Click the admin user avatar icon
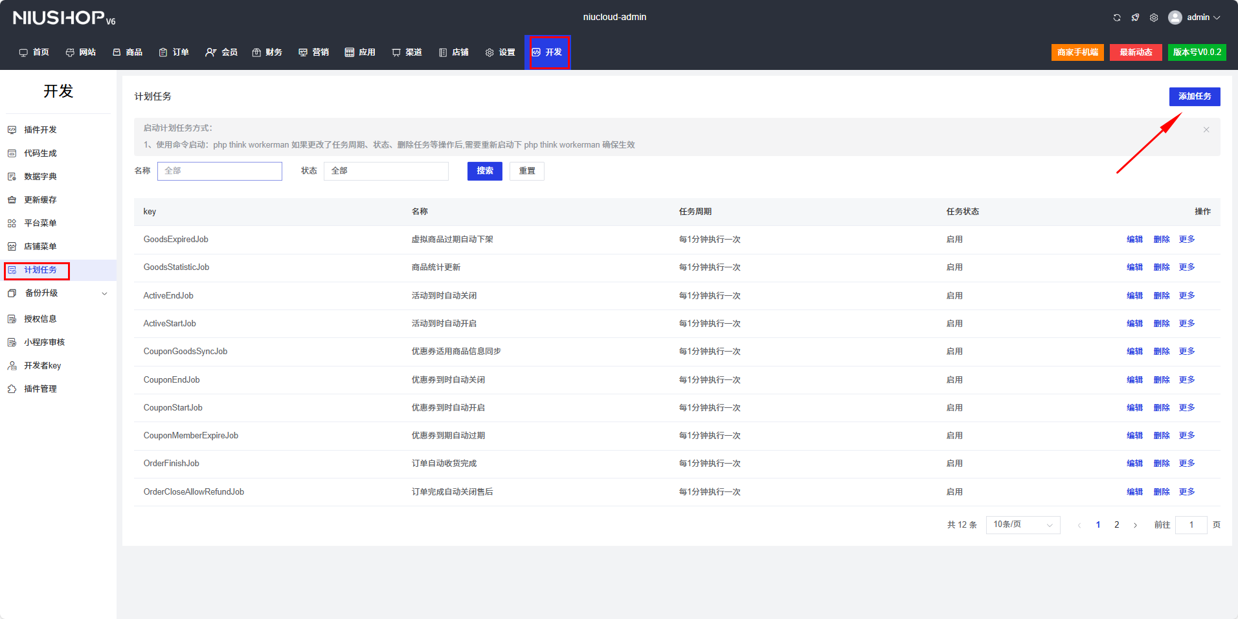The height and width of the screenshot is (619, 1238). (1175, 17)
